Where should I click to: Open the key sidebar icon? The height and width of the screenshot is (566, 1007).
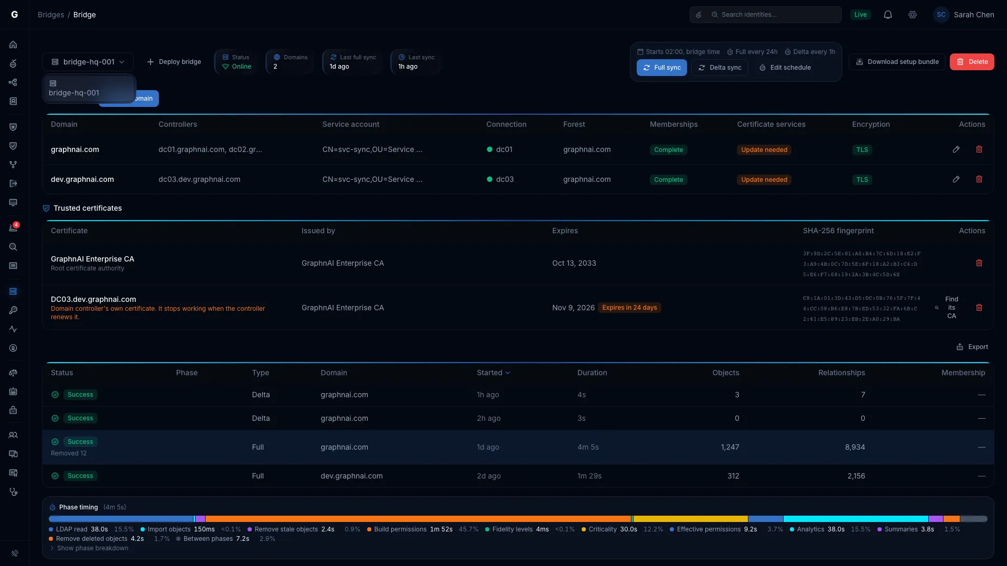coord(14,310)
